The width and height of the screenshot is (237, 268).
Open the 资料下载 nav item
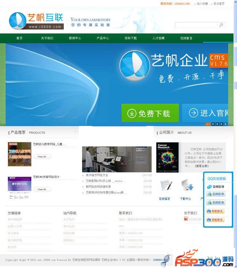click(x=131, y=38)
